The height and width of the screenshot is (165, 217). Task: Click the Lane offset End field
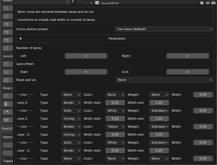[188, 72]
